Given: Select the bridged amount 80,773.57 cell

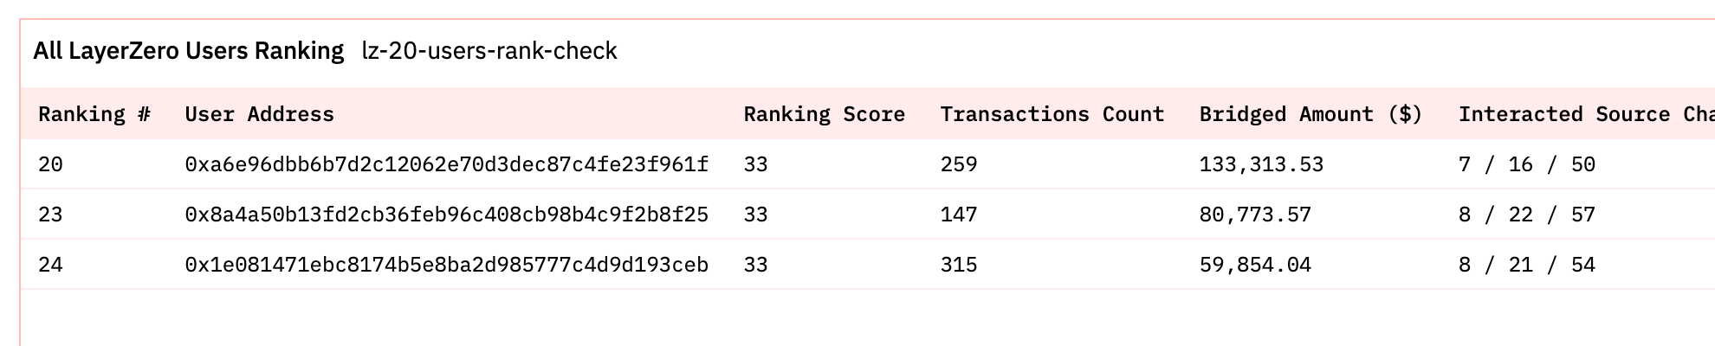Looking at the screenshot, I should pos(1255,215).
